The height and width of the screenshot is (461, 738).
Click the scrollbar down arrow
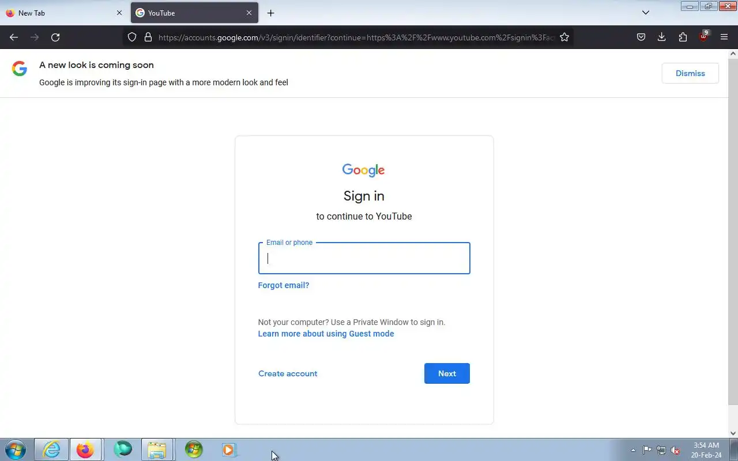point(733,433)
